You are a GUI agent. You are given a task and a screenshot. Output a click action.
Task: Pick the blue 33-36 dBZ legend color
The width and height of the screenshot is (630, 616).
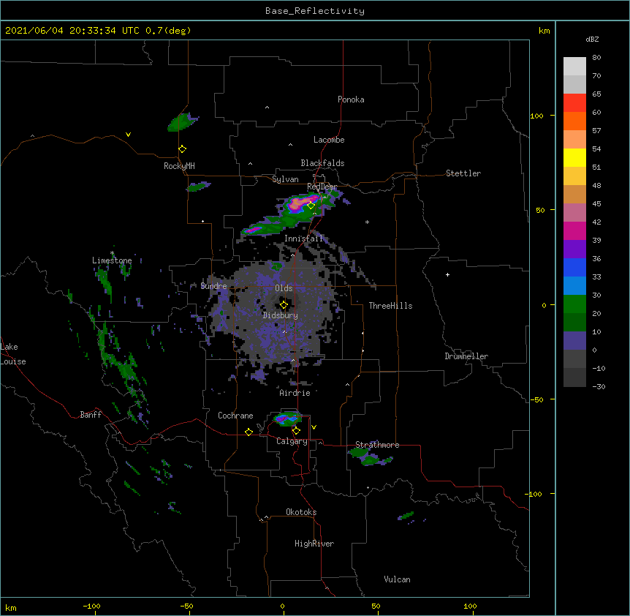[x=574, y=267]
